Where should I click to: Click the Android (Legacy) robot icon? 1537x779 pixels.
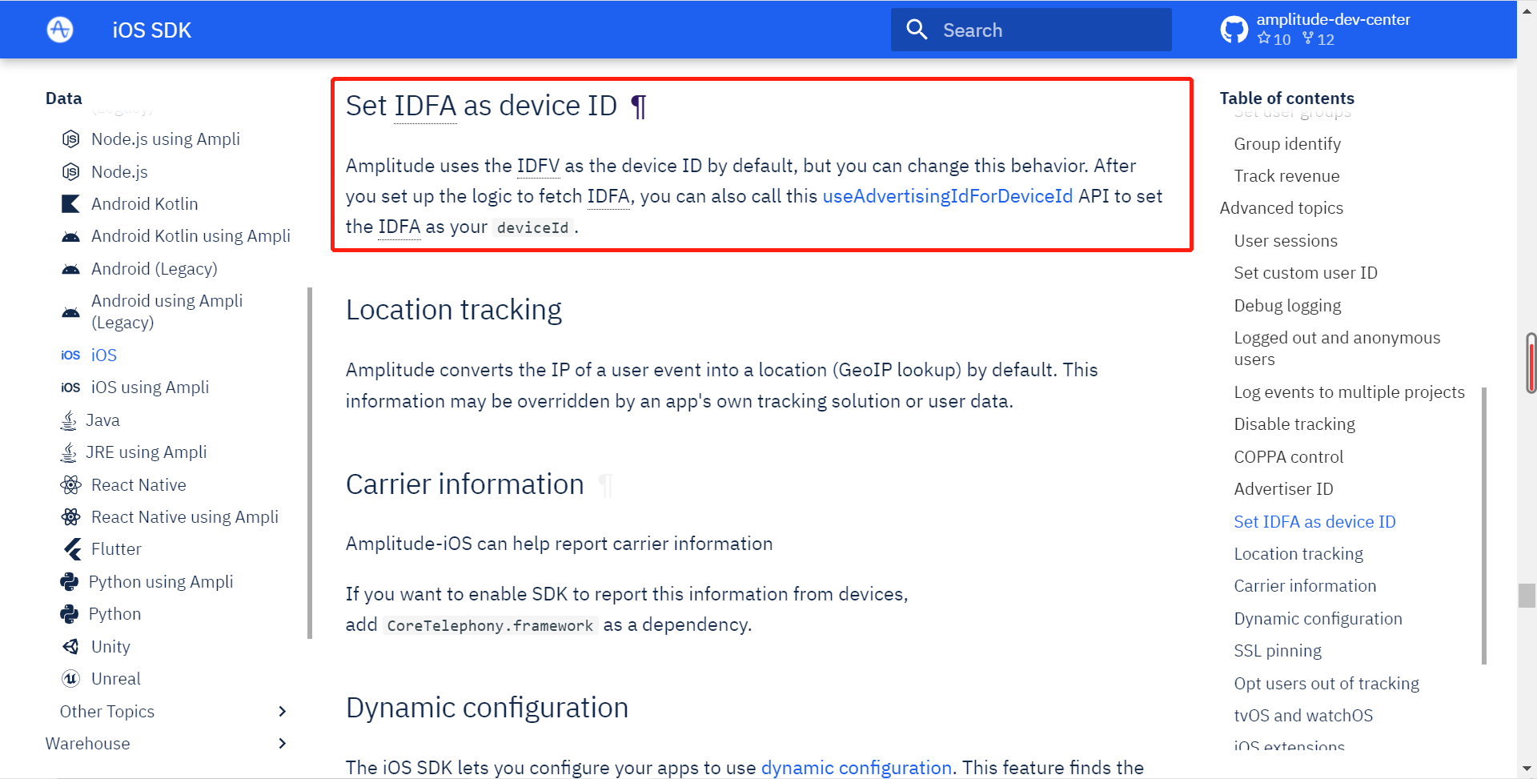click(x=70, y=269)
